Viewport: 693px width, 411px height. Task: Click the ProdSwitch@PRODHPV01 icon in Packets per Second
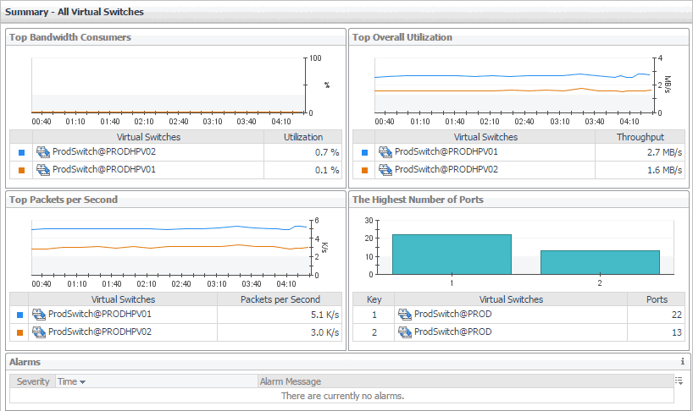coord(39,315)
